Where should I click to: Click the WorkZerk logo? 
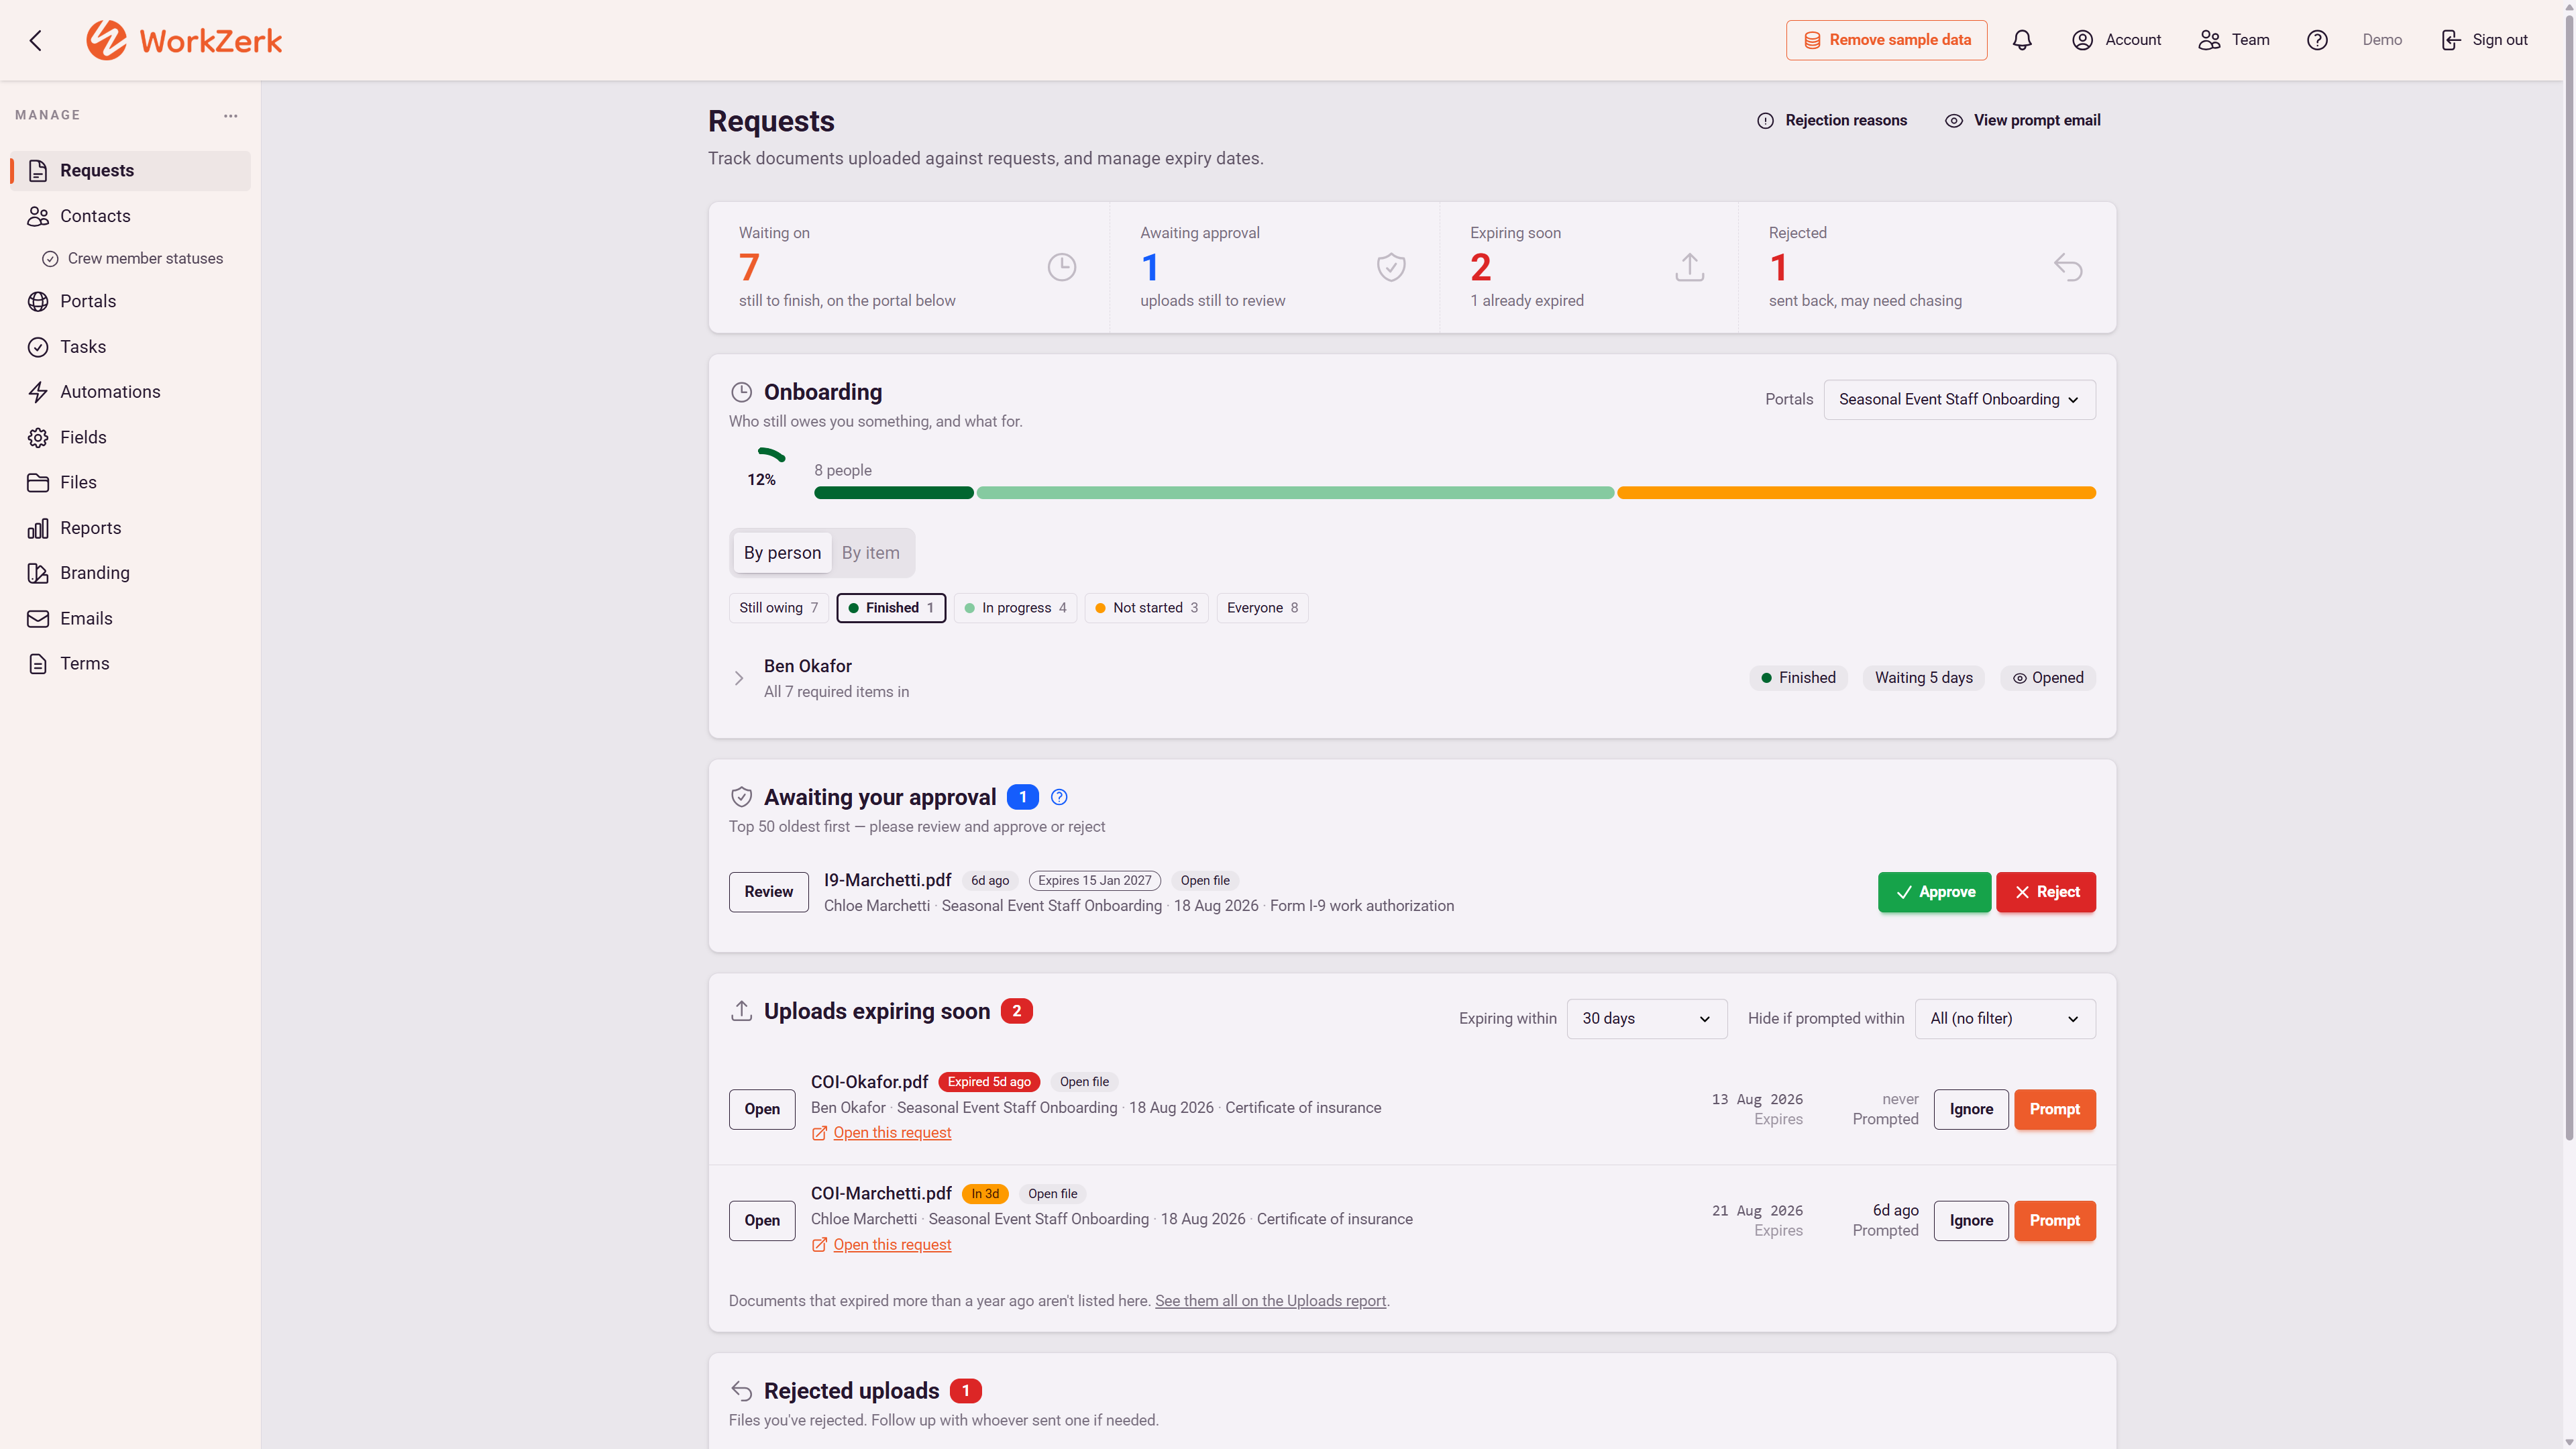[x=184, y=40]
